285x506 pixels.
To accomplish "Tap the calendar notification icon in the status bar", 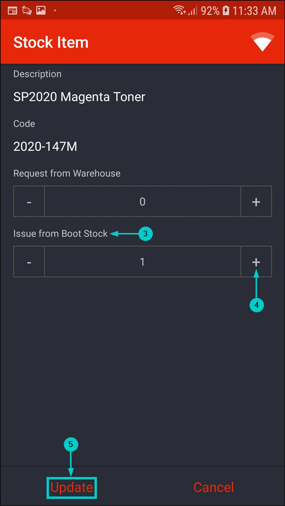I will 13,10.
